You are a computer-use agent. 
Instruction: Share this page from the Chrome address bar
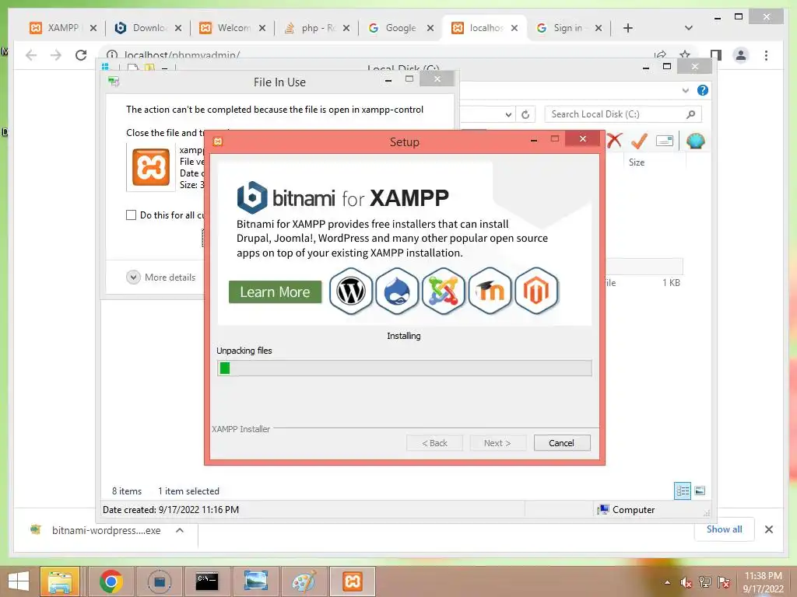(x=660, y=54)
